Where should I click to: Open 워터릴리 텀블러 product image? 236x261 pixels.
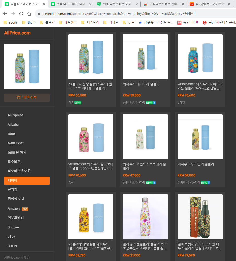[200, 137]
